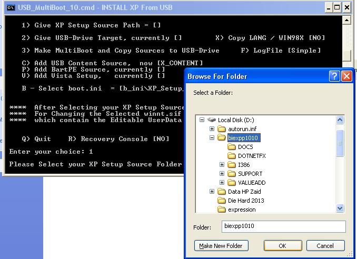Collapse the biexpp1010 folder node
Image resolution: width=357 pixels, height=259 pixels.
tap(212, 138)
